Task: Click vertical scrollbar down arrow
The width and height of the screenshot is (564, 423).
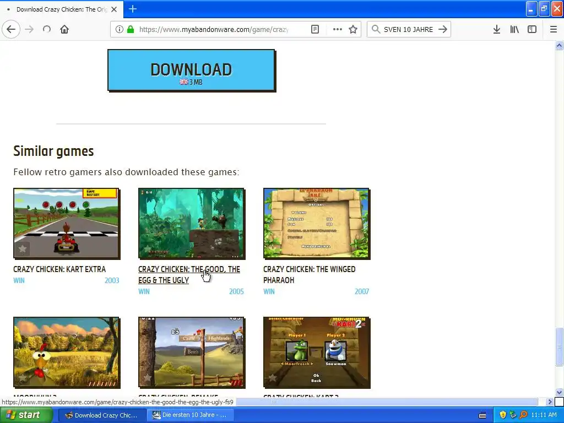Action: [x=559, y=392]
